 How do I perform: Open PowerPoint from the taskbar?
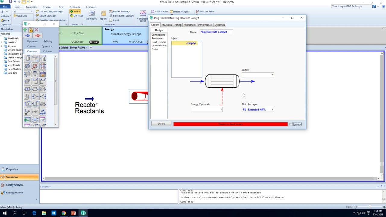[x=73, y=213]
